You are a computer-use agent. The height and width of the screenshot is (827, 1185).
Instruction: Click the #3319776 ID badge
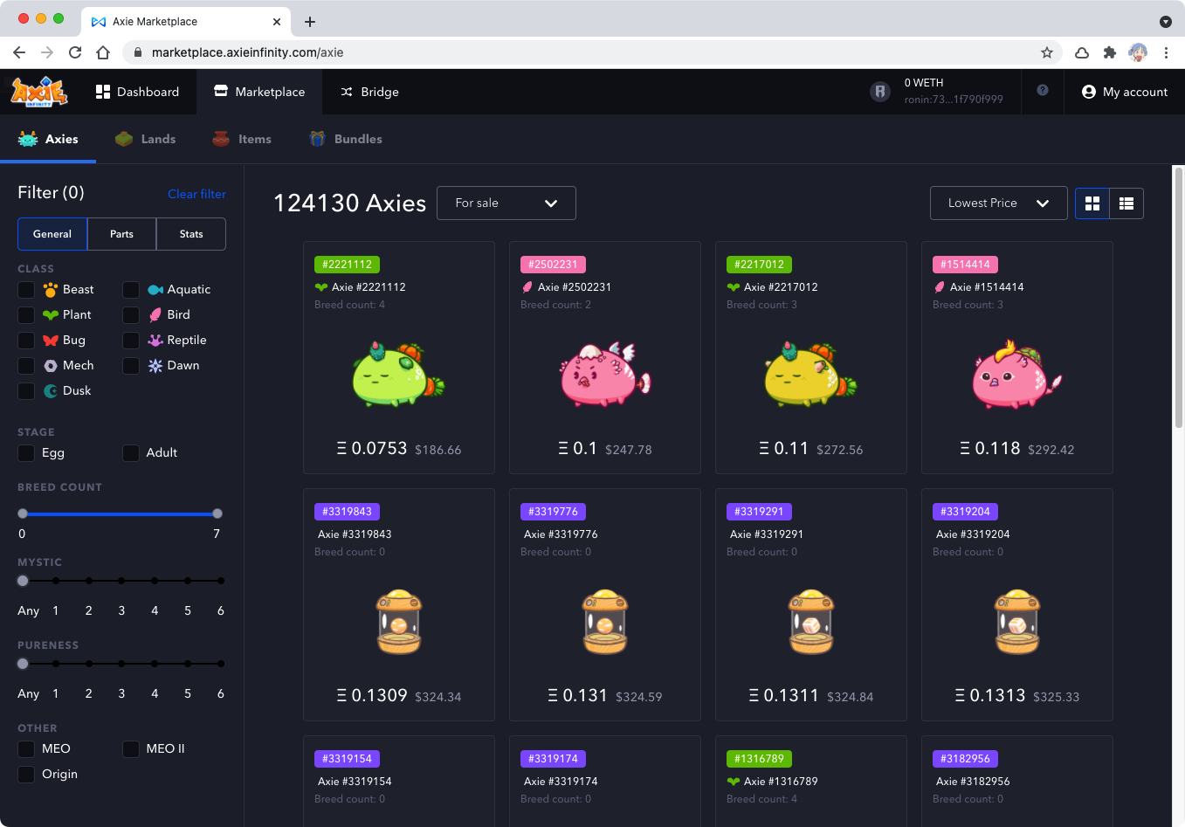tap(553, 511)
